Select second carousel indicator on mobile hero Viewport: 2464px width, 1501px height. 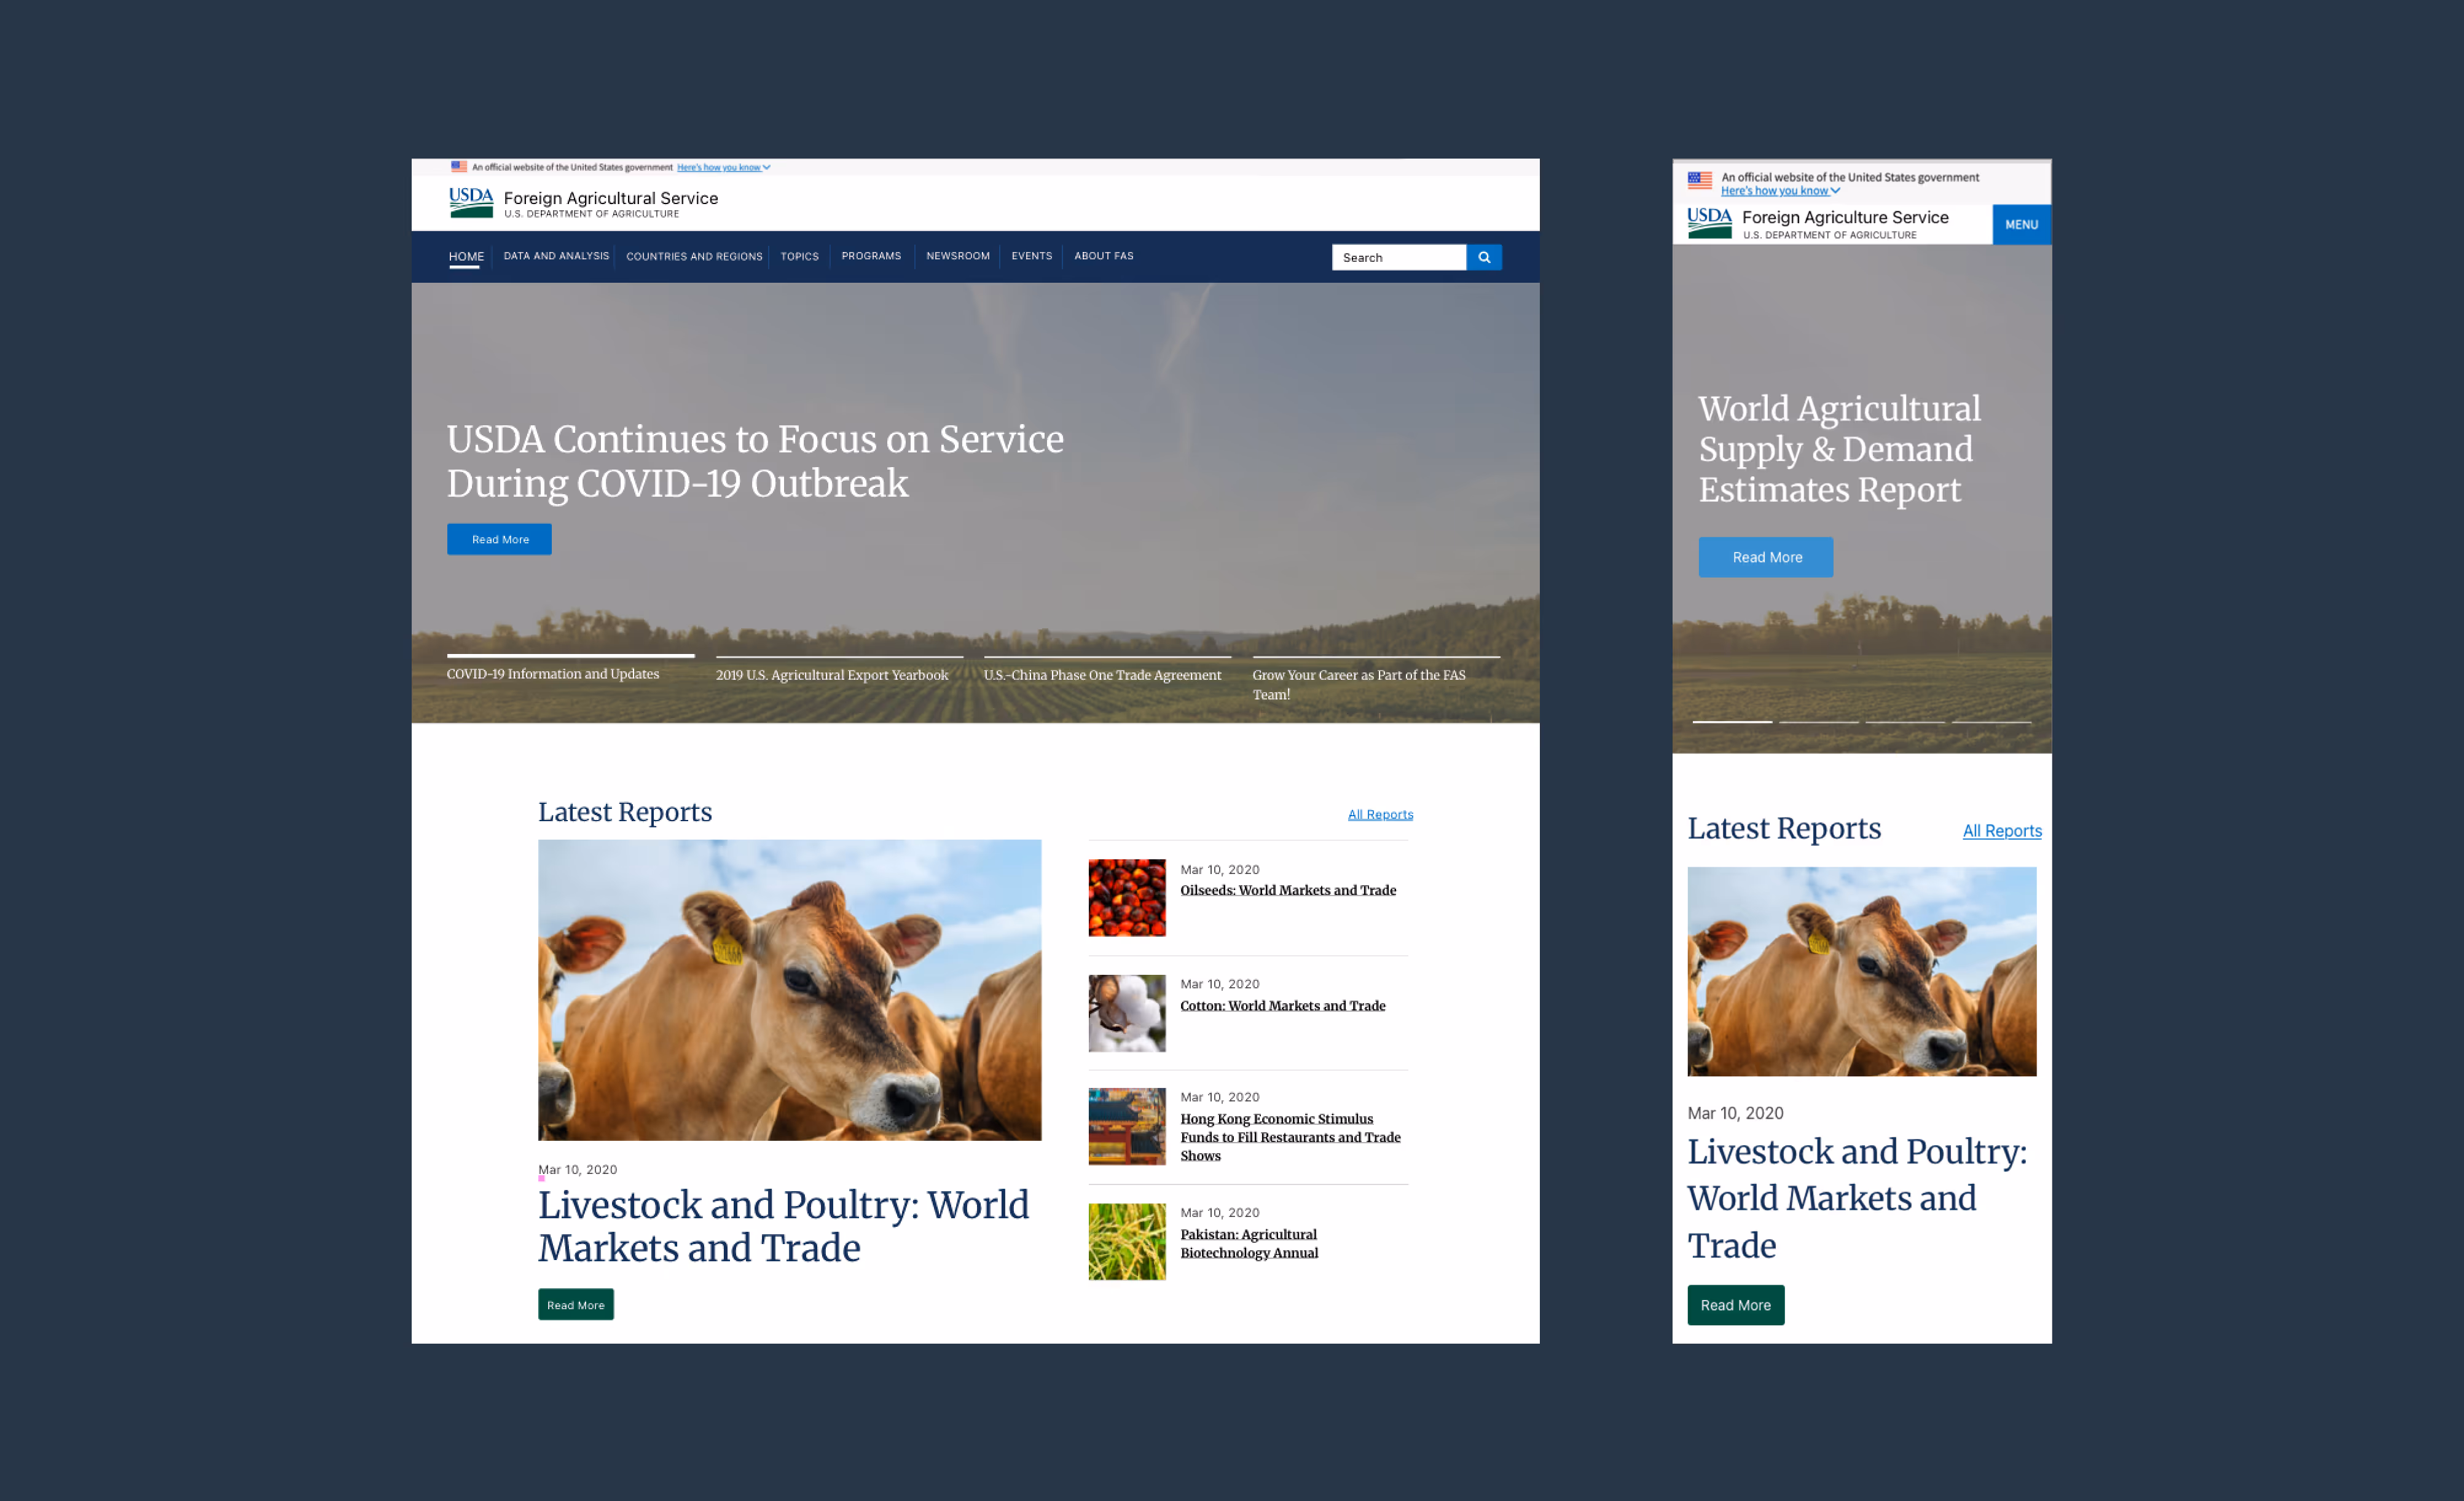click(x=1818, y=721)
